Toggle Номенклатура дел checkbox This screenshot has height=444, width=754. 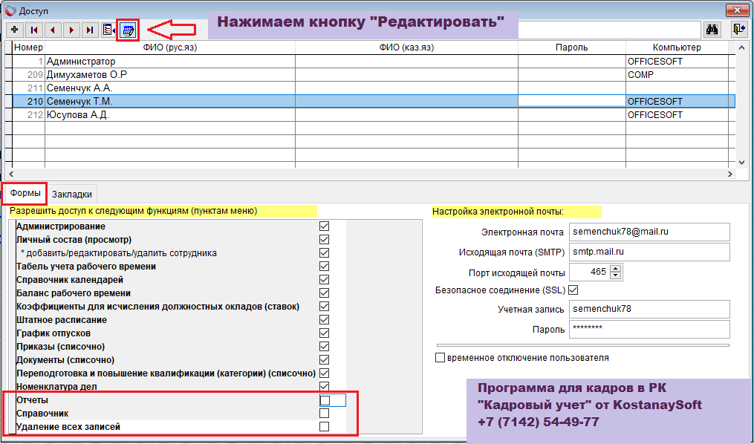[324, 386]
